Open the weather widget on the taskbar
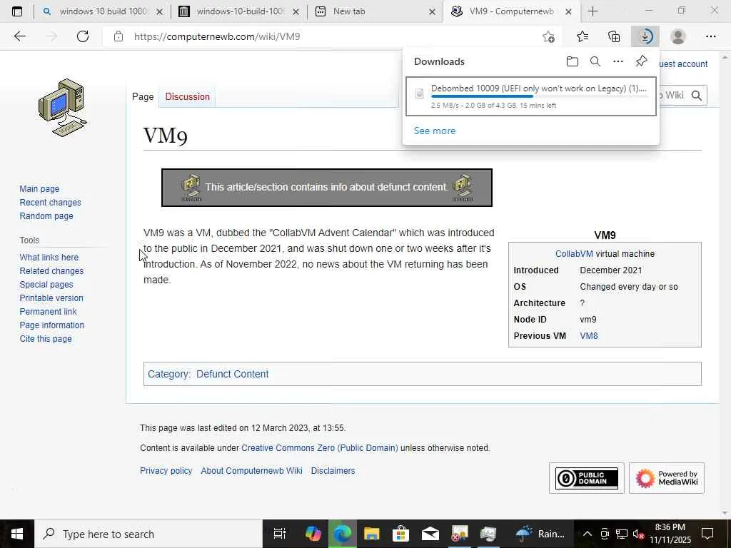The height and width of the screenshot is (548, 731). [x=541, y=534]
